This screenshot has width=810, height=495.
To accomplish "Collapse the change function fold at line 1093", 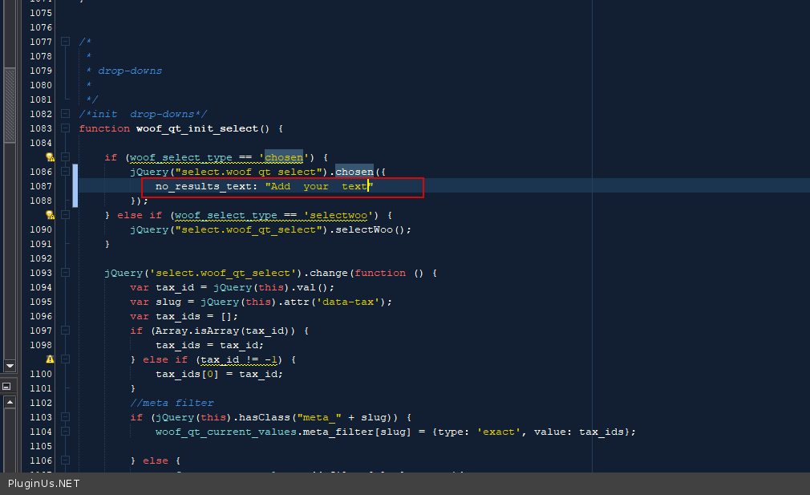I will (66, 273).
